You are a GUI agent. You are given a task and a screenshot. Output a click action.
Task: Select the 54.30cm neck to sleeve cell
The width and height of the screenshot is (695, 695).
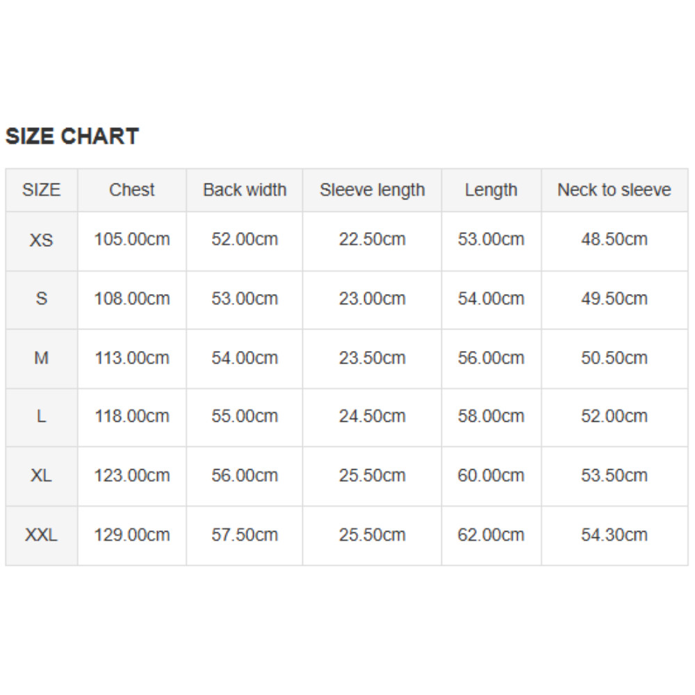click(x=614, y=535)
